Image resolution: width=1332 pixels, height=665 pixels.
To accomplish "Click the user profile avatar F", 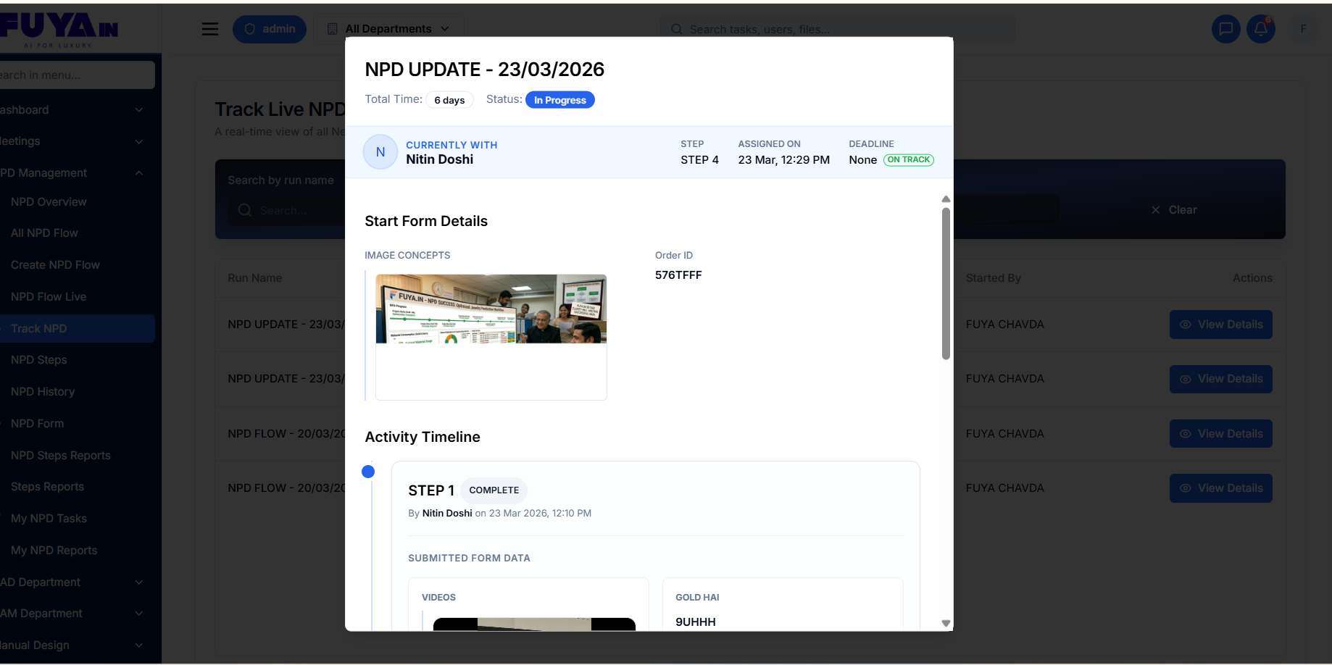I will pos(1303,29).
